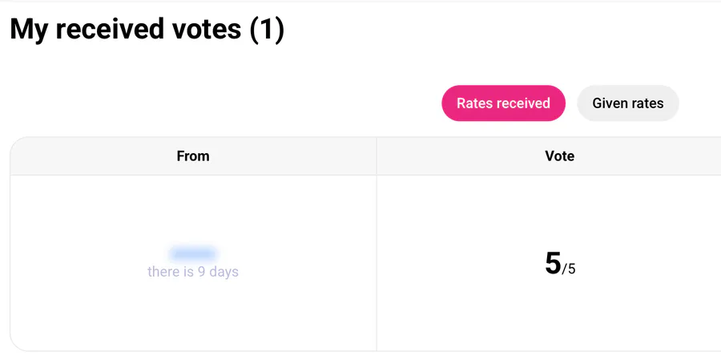721x364 pixels.
Task: Click the "there is 9 days" timestamp
Action: click(x=193, y=272)
